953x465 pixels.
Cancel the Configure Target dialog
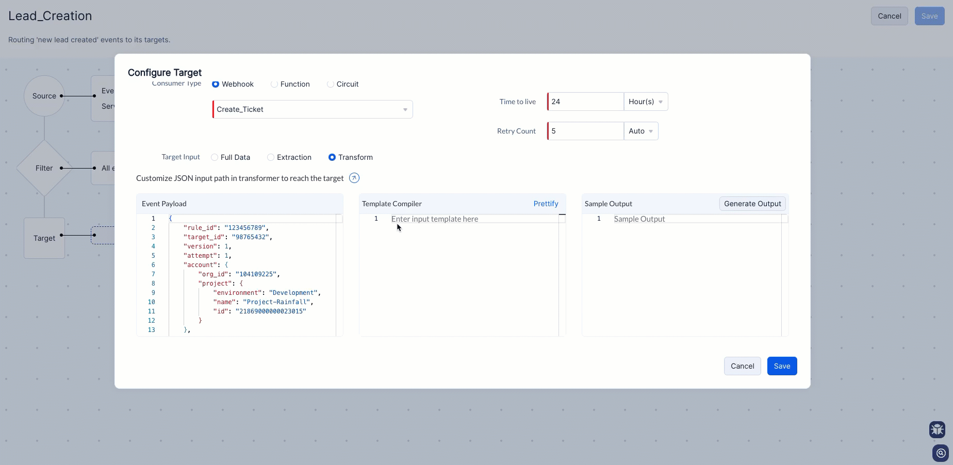pos(742,366)
